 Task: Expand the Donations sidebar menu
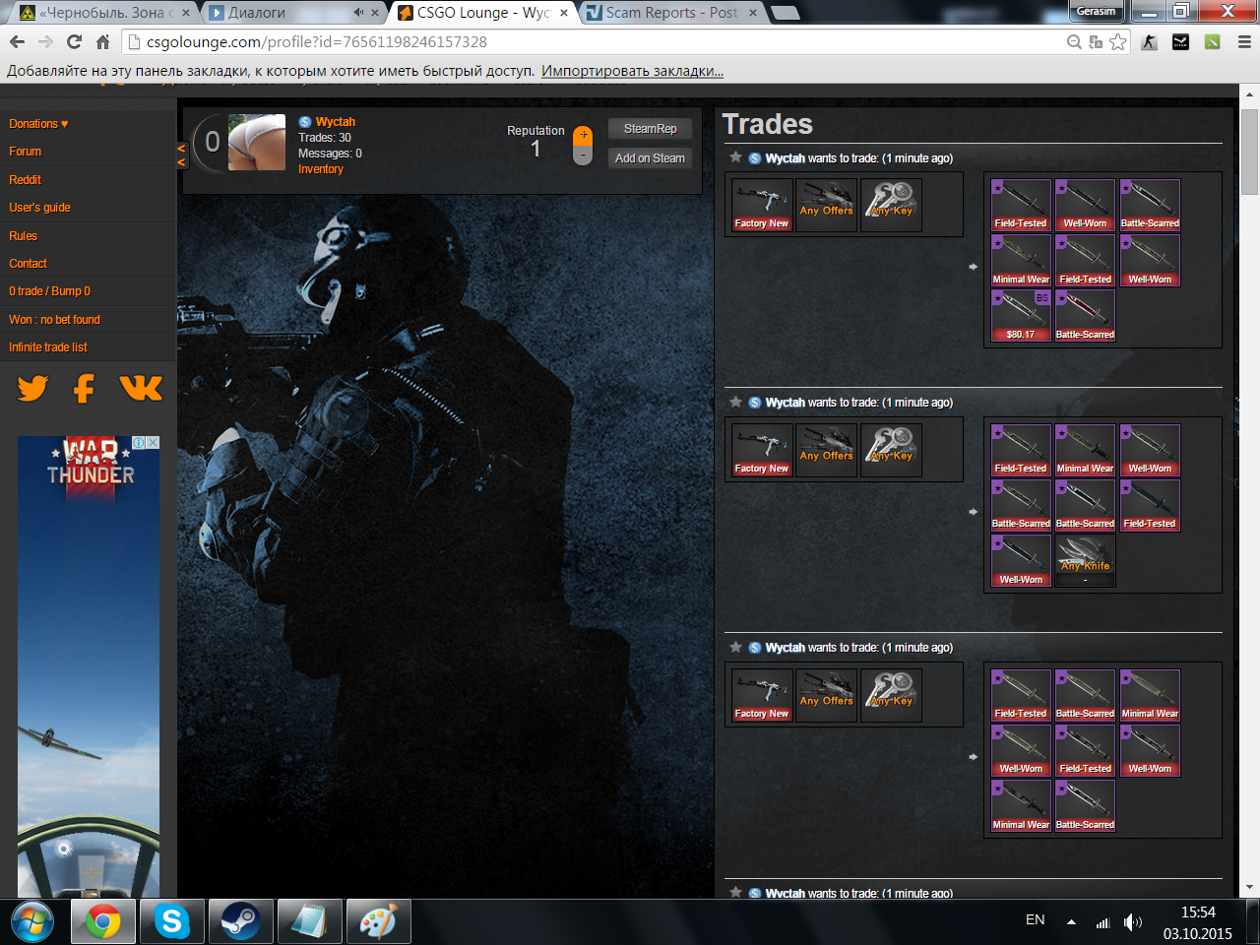[x=38, y=124]
